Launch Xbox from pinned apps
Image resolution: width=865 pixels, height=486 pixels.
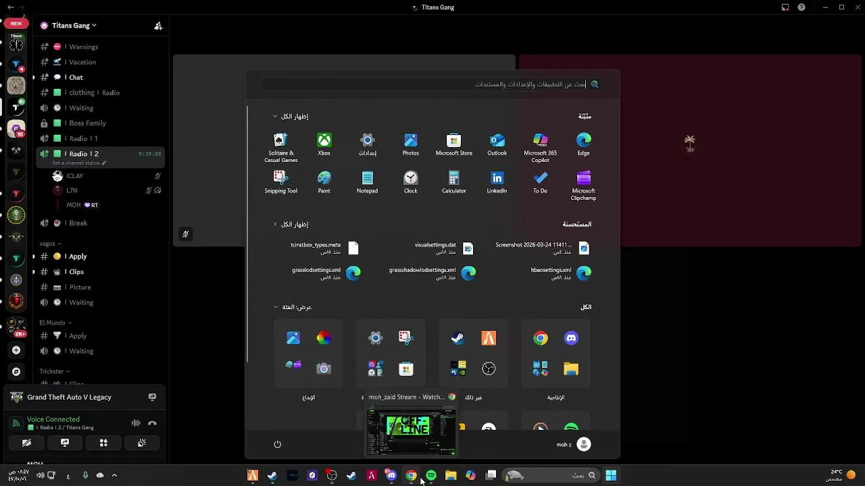pos(324,144)
